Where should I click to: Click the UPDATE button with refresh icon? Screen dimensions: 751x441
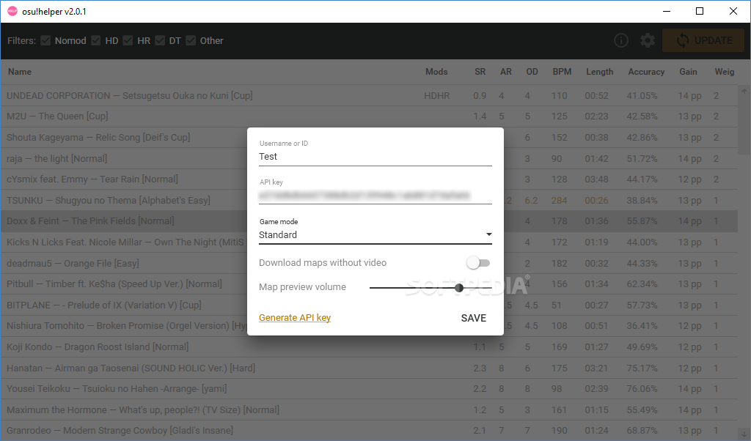tap(703, 40)
